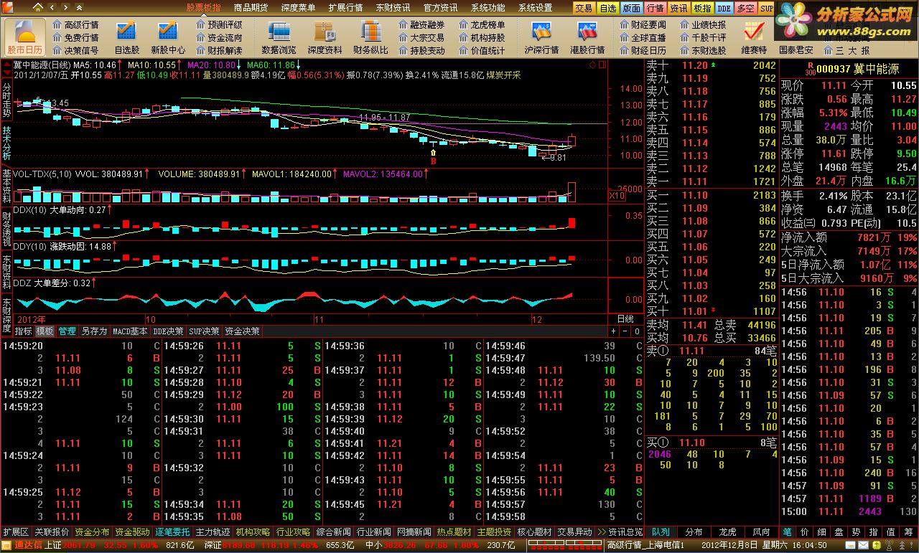Image resolution: width=919 pixels, height=553 pixels.
Task: Click DDE button in top bar
Action: click(724, 8)
